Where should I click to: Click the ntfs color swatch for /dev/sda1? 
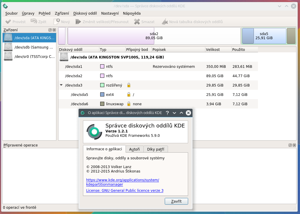(102, 66)
